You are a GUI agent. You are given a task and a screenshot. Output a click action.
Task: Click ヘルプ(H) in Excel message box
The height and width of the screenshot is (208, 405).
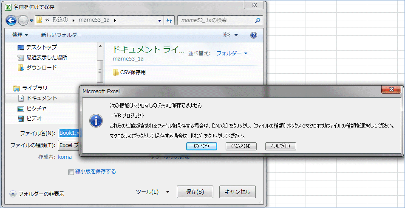coord(280,146)
